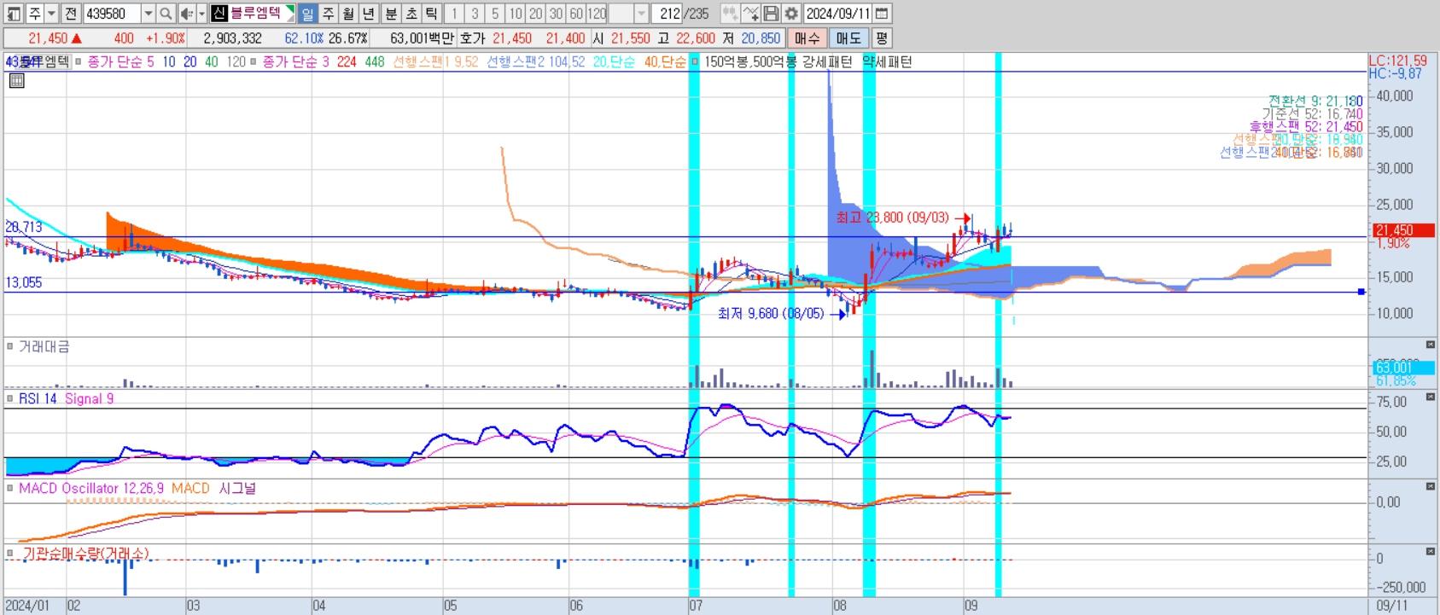
Task: Select interval 120 button
Action: coord(597,14)
